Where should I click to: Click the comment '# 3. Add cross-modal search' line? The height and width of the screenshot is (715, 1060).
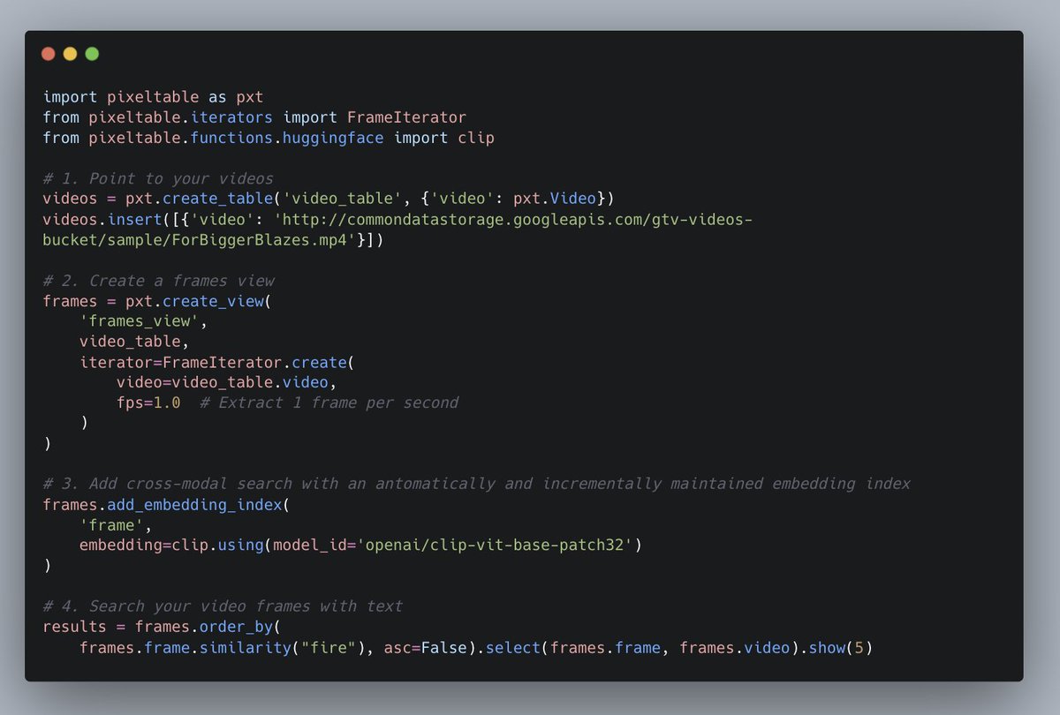coord(476,484)
